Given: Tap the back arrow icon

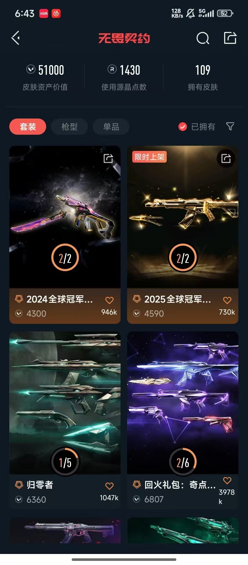Looking at the screenshot, I should [x=16, y=38].
